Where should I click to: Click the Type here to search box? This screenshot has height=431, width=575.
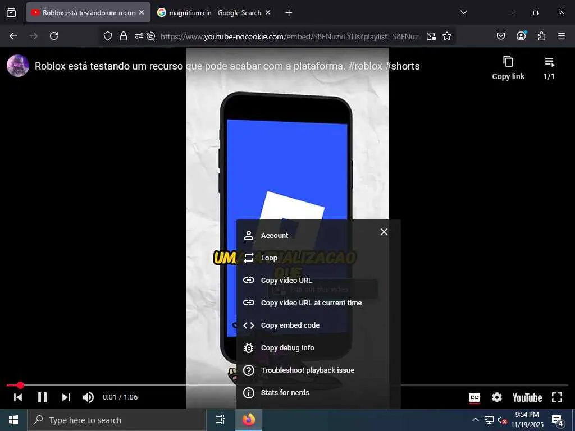[x=117, y=420]
